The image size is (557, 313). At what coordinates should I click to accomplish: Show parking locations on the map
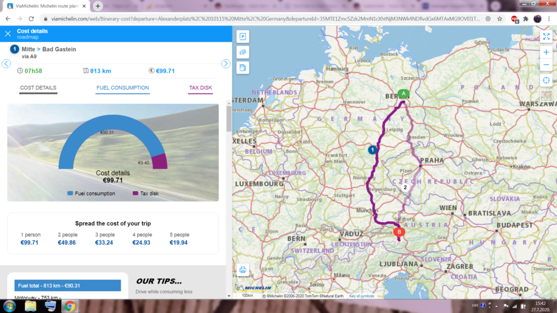click(243, 37)
